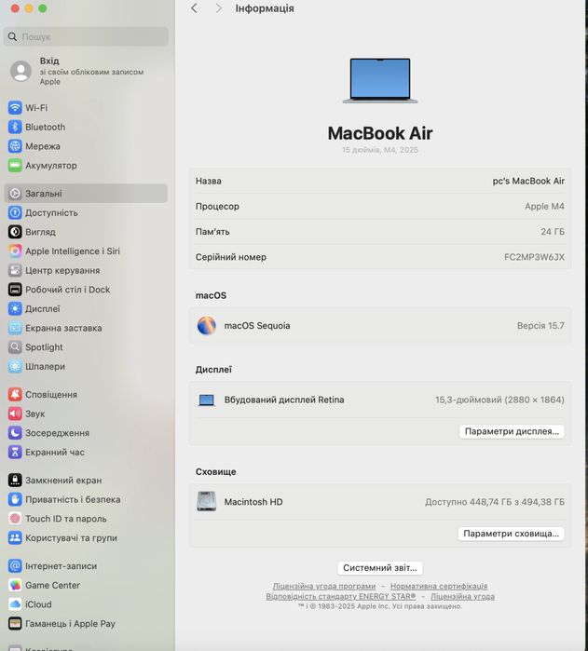This screenshot has height=651, width=588.
Task: Open Bluetooth settings icon
Action: (x=15, y=127)
